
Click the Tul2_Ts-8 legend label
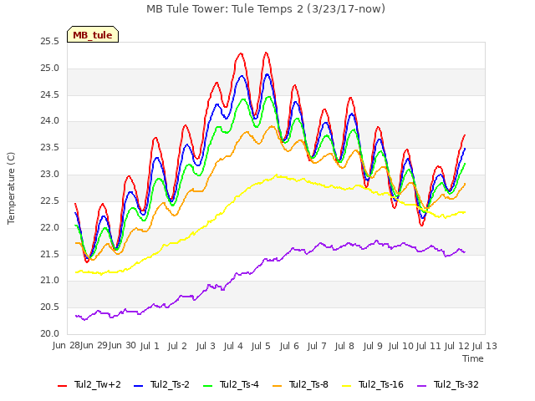coord(308,384)
